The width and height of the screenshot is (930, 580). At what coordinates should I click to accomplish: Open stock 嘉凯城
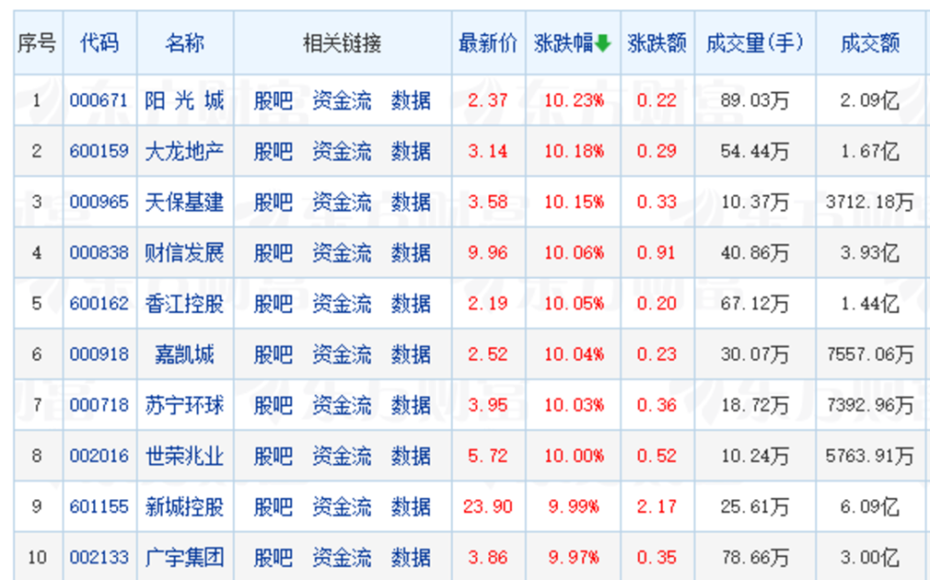coord(184,355)
